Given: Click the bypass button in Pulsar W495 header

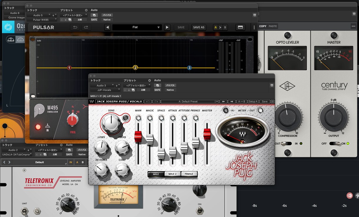Looking at the screenshot, I should [x=107, y=15].
